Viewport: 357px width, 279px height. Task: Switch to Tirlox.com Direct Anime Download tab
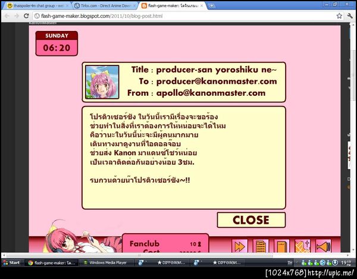pyautogui.click(x=105, y=6)
